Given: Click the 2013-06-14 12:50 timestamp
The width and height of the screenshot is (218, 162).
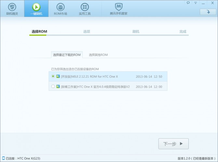Looking at the screenshot, I should click(149, 77).
